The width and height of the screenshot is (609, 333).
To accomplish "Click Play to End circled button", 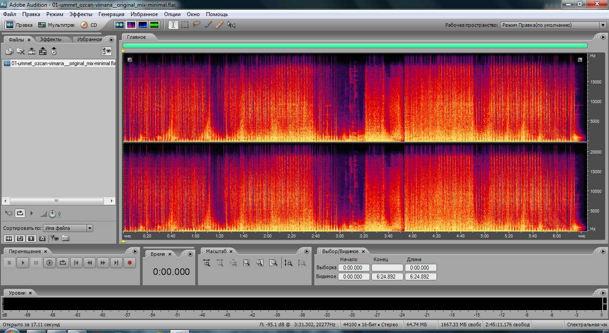I will tap(49, 263).
